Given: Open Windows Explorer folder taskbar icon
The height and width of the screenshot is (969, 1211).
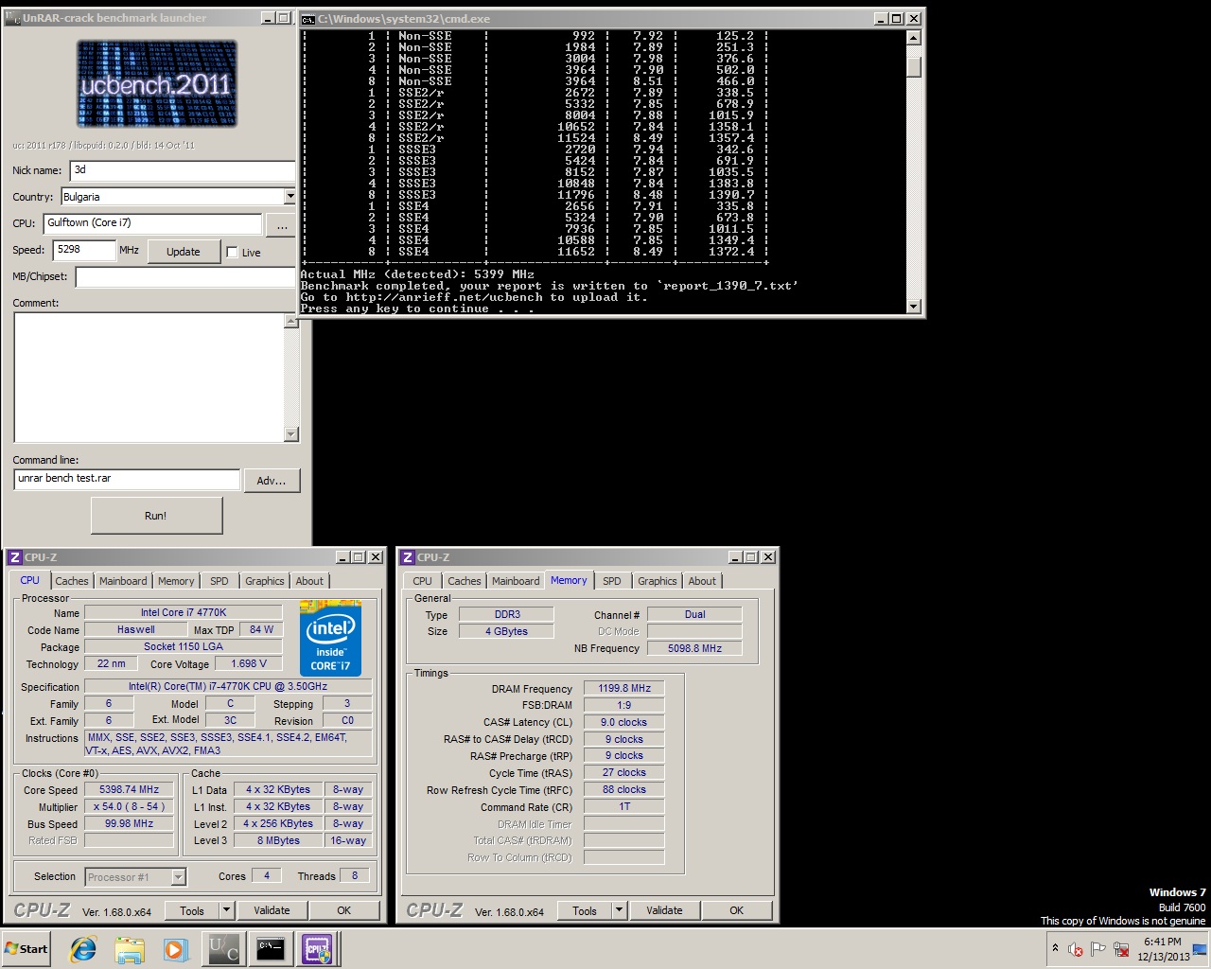Looking at the screenshot, I should 130,949.
